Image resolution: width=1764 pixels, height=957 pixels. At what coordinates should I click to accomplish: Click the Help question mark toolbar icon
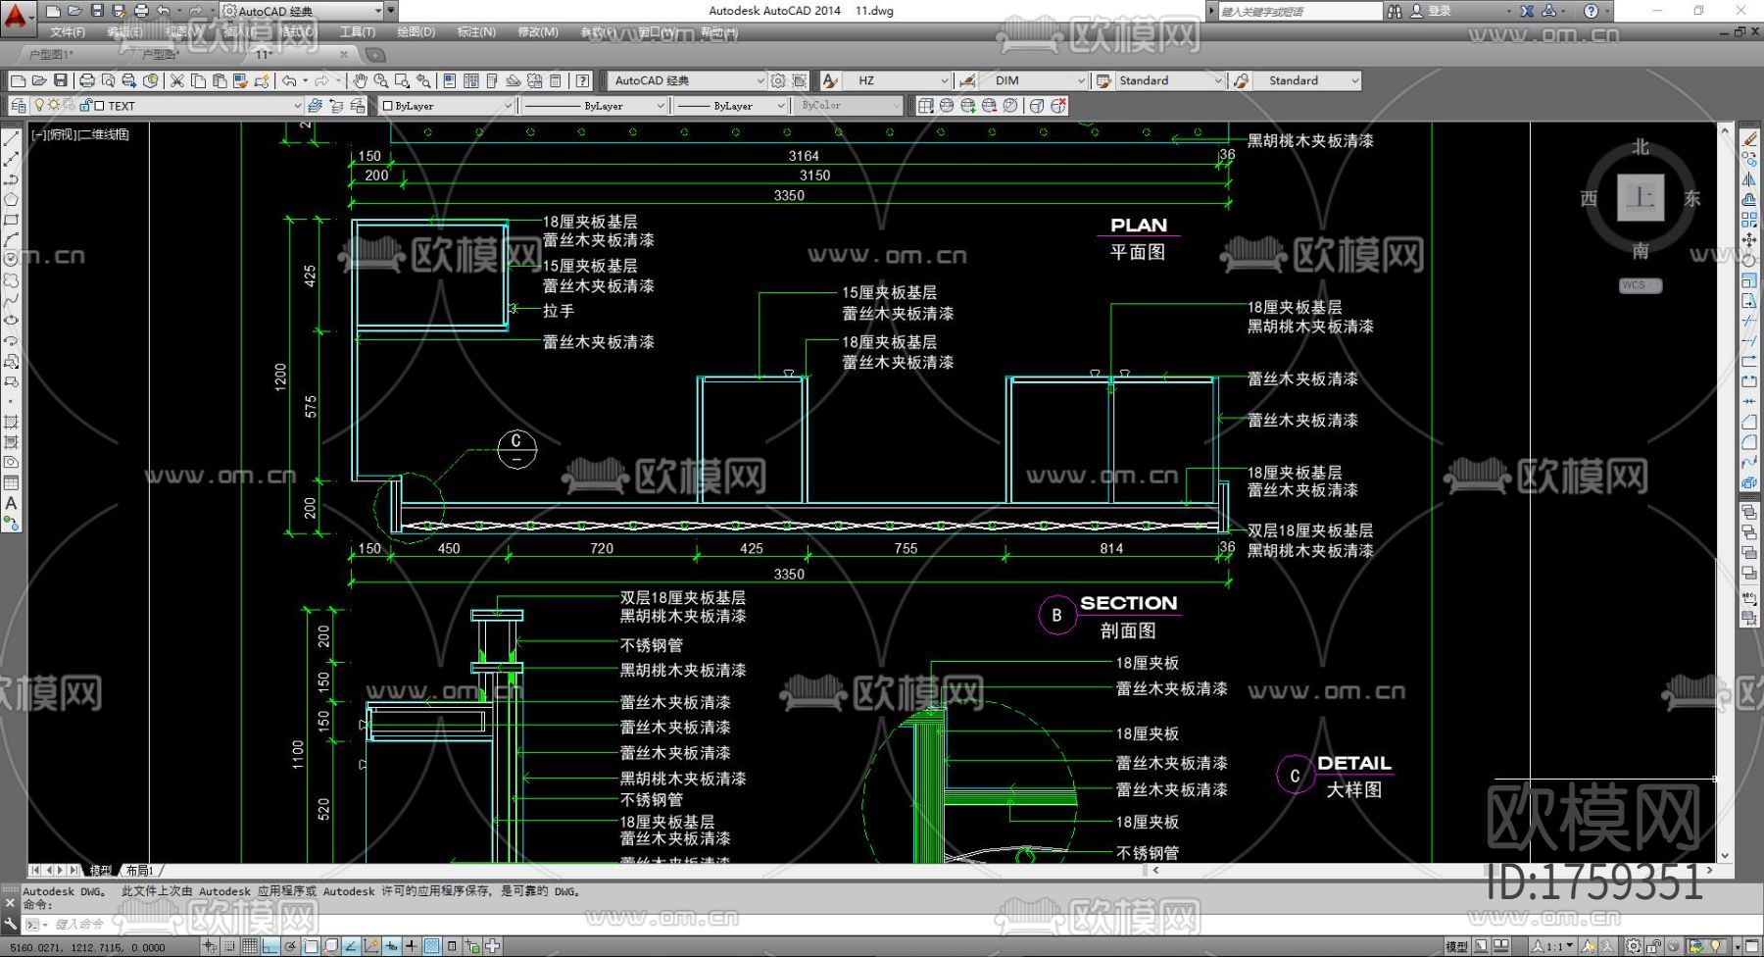coord(583,80)
